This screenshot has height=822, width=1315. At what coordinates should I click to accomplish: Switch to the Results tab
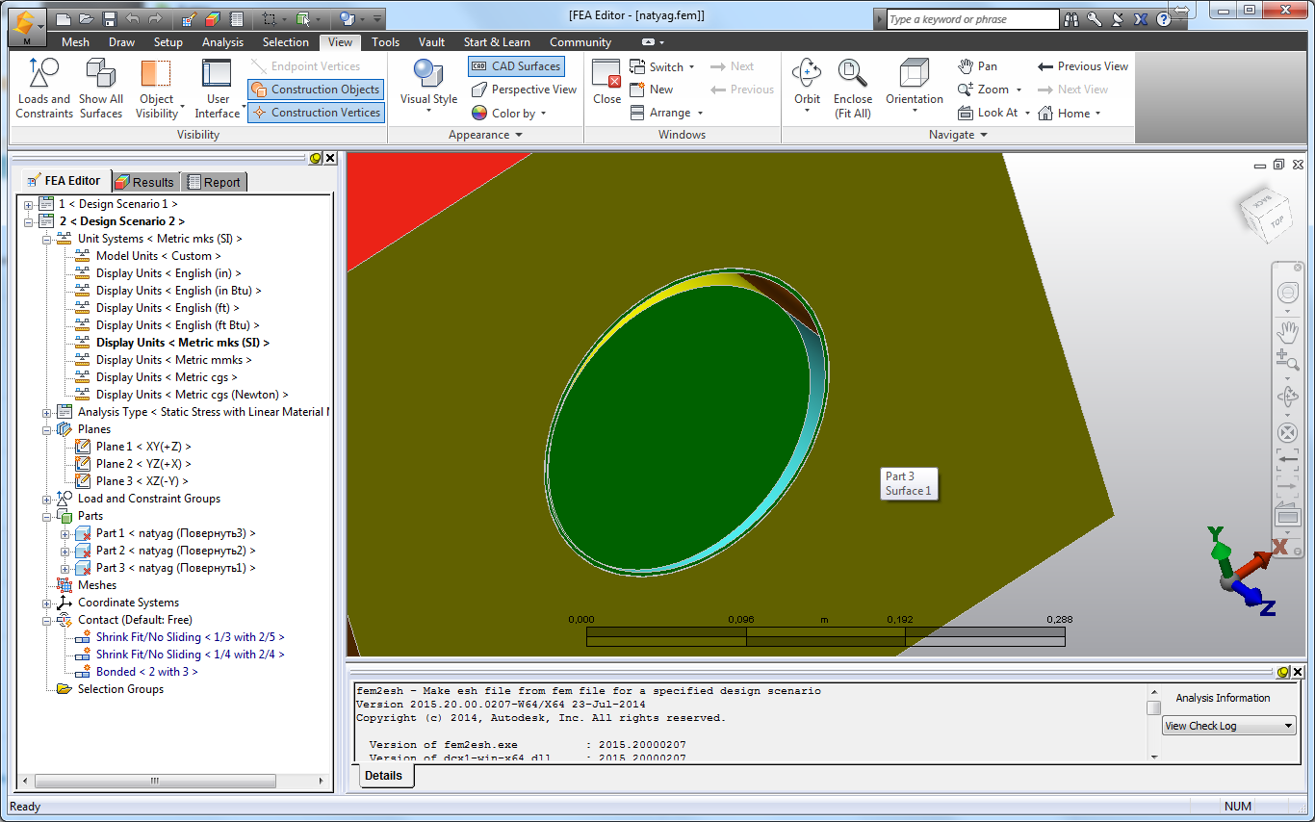(x=145, y=182)
